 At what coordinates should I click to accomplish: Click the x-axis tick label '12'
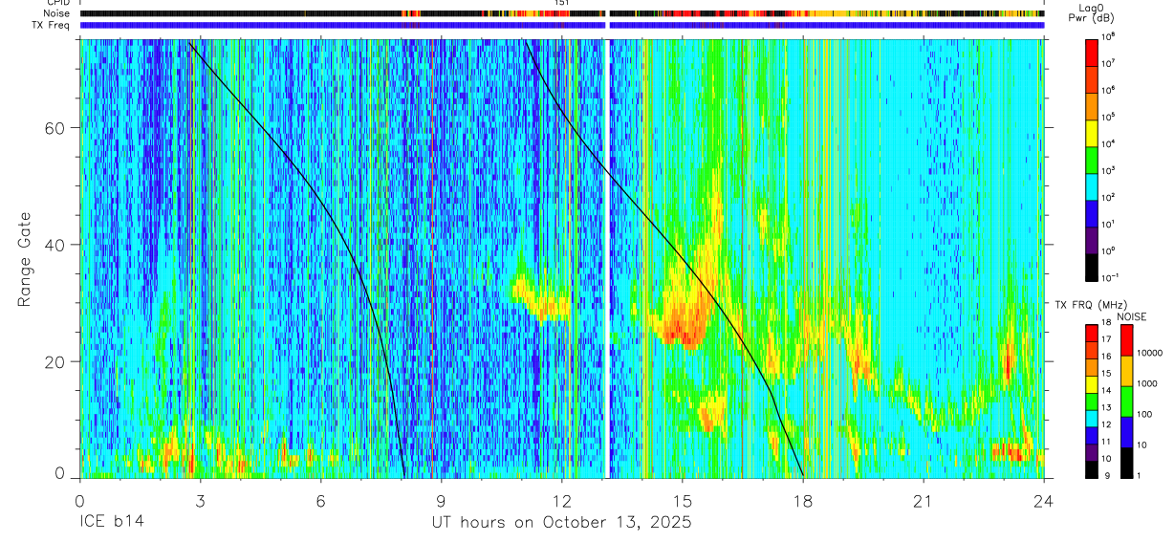562,502
